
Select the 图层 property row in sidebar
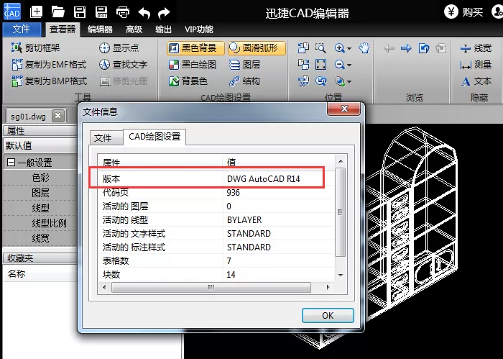pyautogui.click(x=40, y=193)
